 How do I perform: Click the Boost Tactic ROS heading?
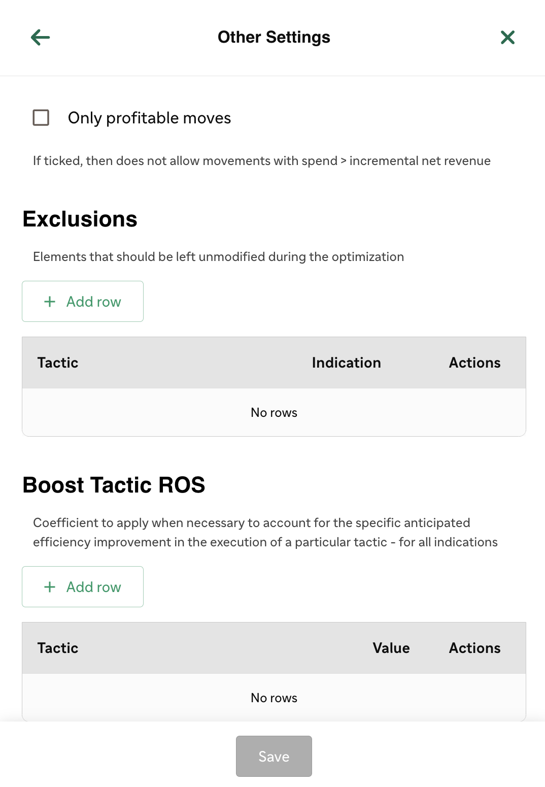[114, 485]
